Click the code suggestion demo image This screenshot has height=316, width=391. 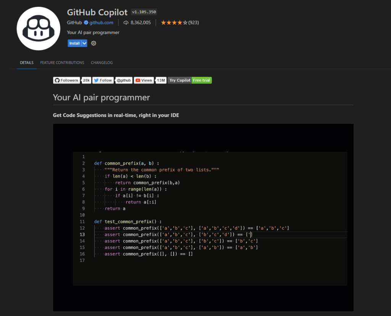coord(203,217)
